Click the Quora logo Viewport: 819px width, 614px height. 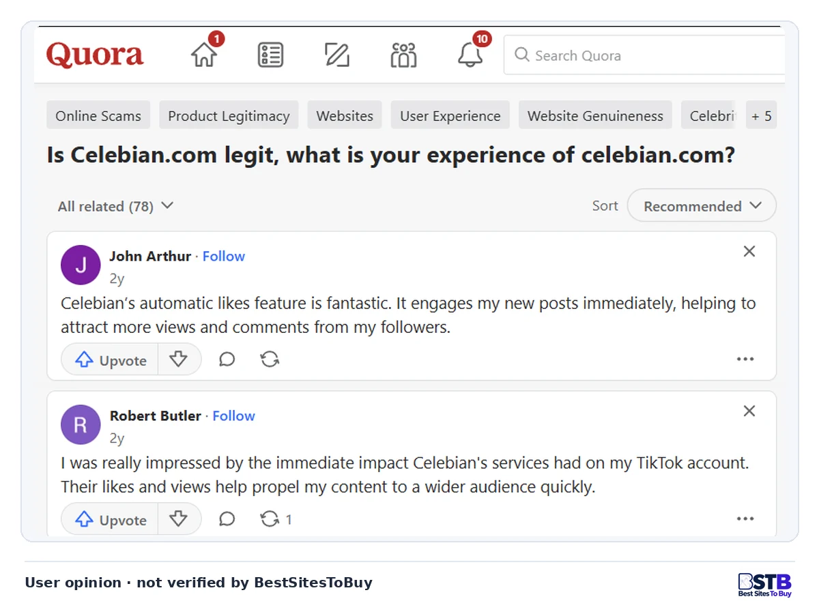pyautogui.click(x=95, y=55)
